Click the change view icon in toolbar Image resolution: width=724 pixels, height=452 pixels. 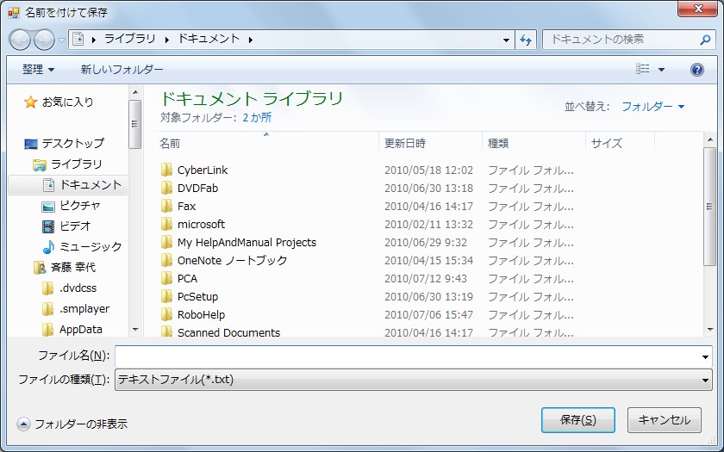tap(642, 69)
